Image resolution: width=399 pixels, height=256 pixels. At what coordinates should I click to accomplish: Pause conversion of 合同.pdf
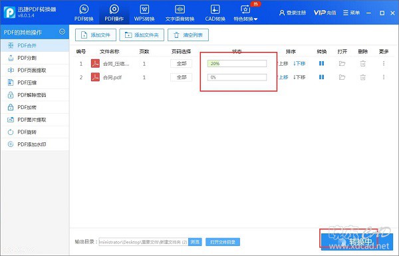(321, 77)
